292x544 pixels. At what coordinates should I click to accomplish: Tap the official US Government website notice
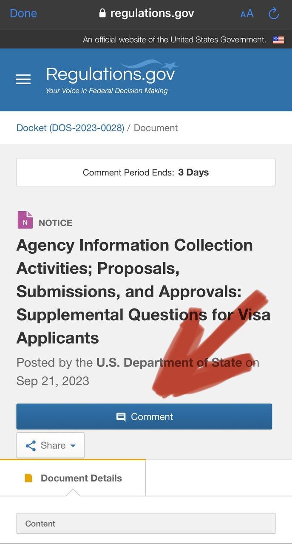(x=174, y=40)
